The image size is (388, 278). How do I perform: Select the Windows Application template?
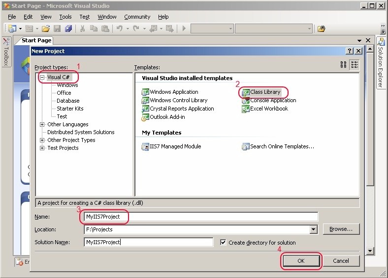tap(170, 92)
